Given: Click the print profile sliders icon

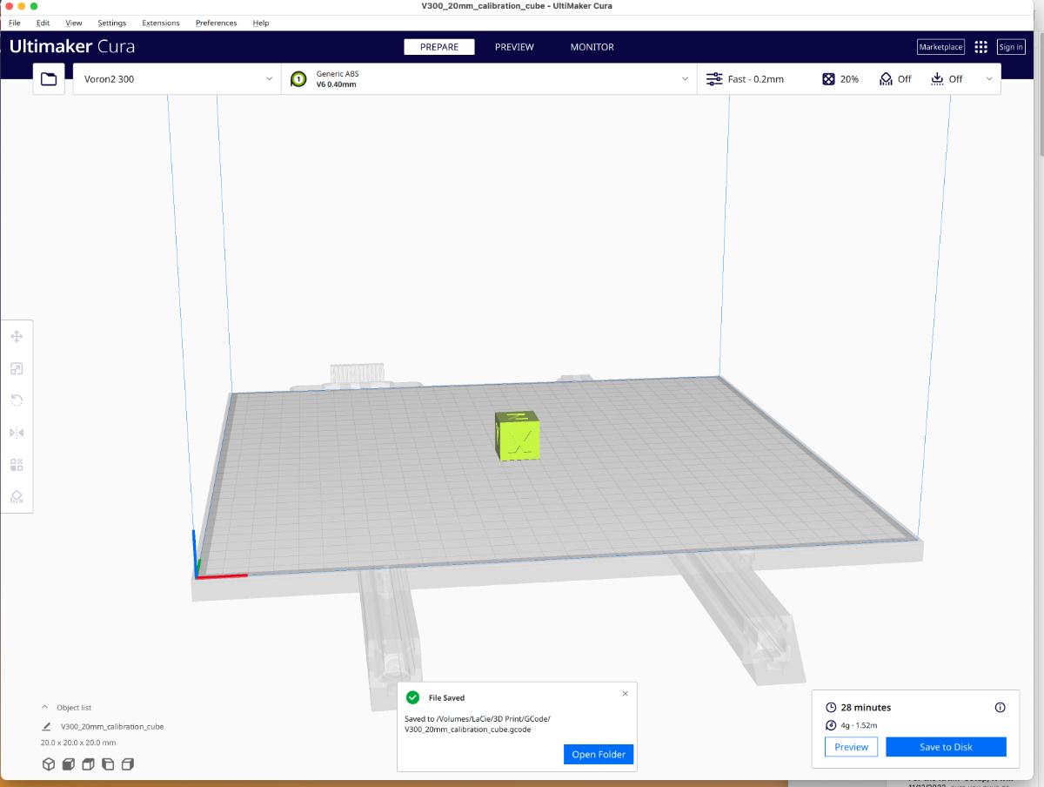Looking at the screenshot, I should pyautogui.click(x=714, y=79).
